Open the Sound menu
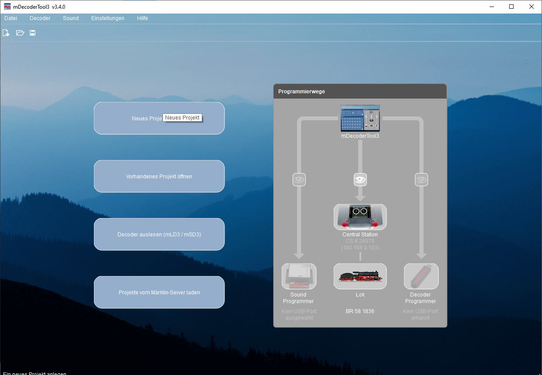 coord(71,18)
